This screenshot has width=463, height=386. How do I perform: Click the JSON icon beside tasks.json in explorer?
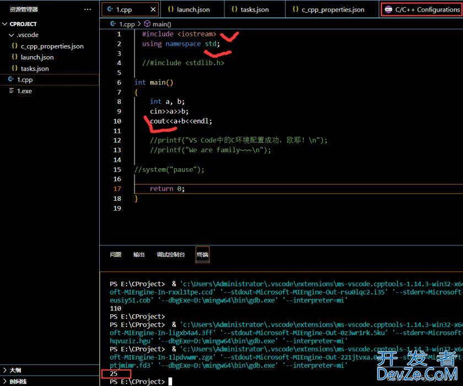tap(14, 68)
